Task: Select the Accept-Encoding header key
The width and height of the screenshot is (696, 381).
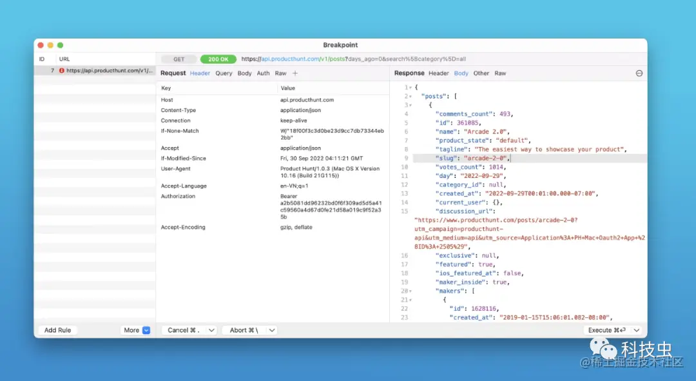Action: pyautogui.click(x=183, y=228)
